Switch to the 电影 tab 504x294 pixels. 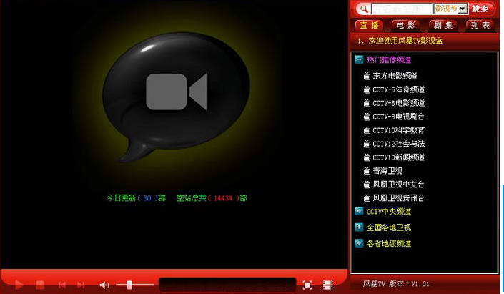point(406,26)
